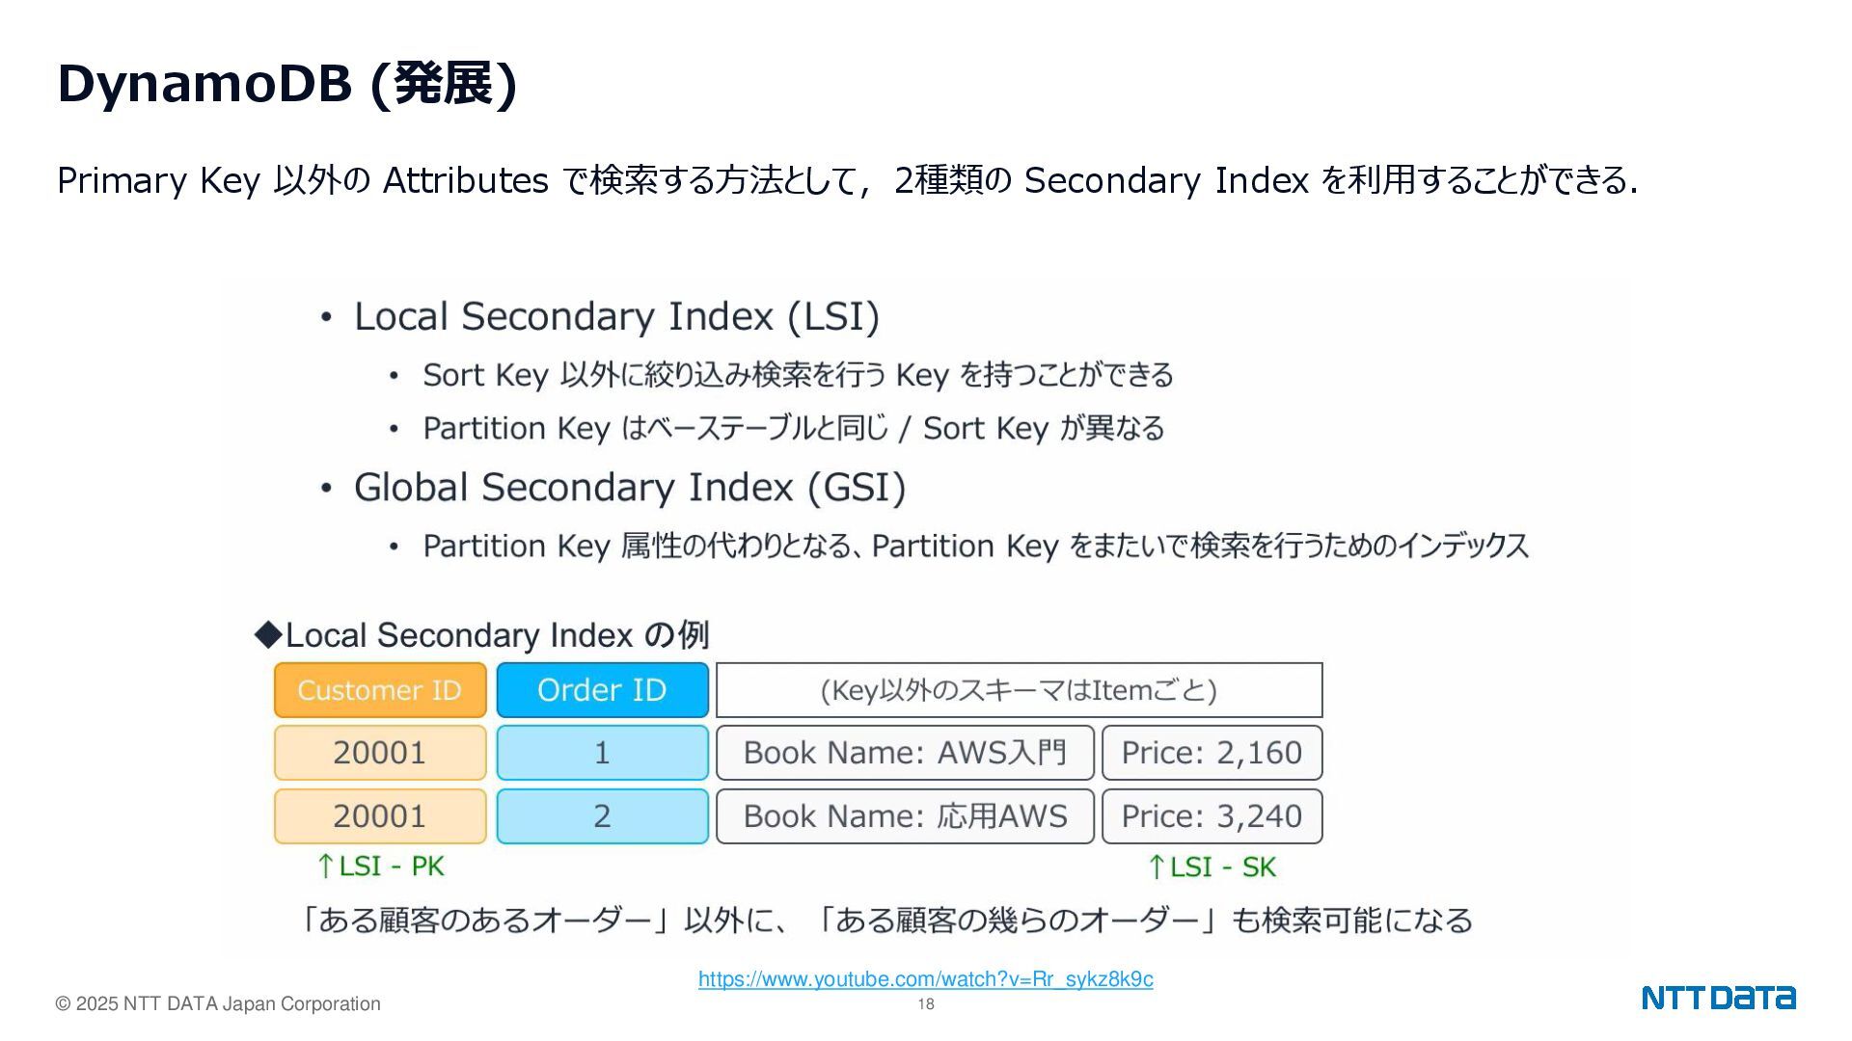Click the Book Name: 応用AWS cell
Image resolution: width=1852 pixels, height=1041 pixels.
coord(905,816)
